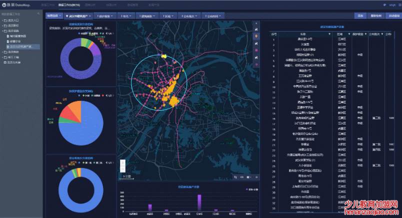Click the tallest purple bar in the bar chart
402x218 pixels.
click(x=199, y=203)
